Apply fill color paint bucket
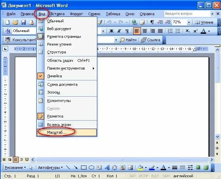This screenshot has height=179, width=221. coord(140,167)
